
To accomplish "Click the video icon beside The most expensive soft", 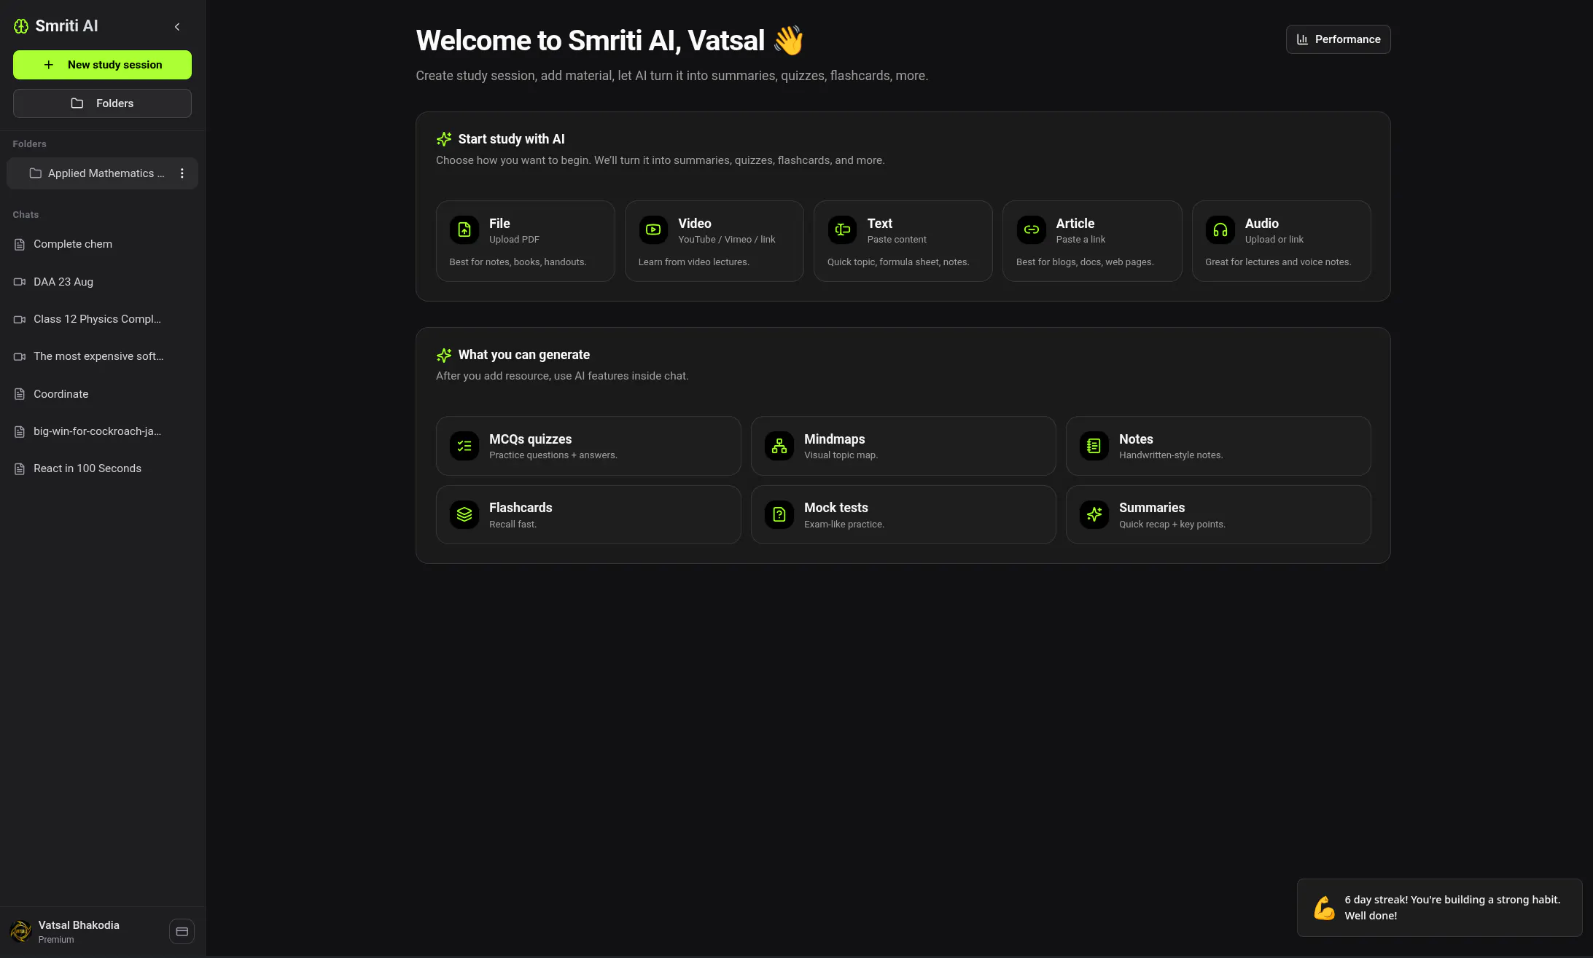I will pyautogui.click(x=20, y=357).
